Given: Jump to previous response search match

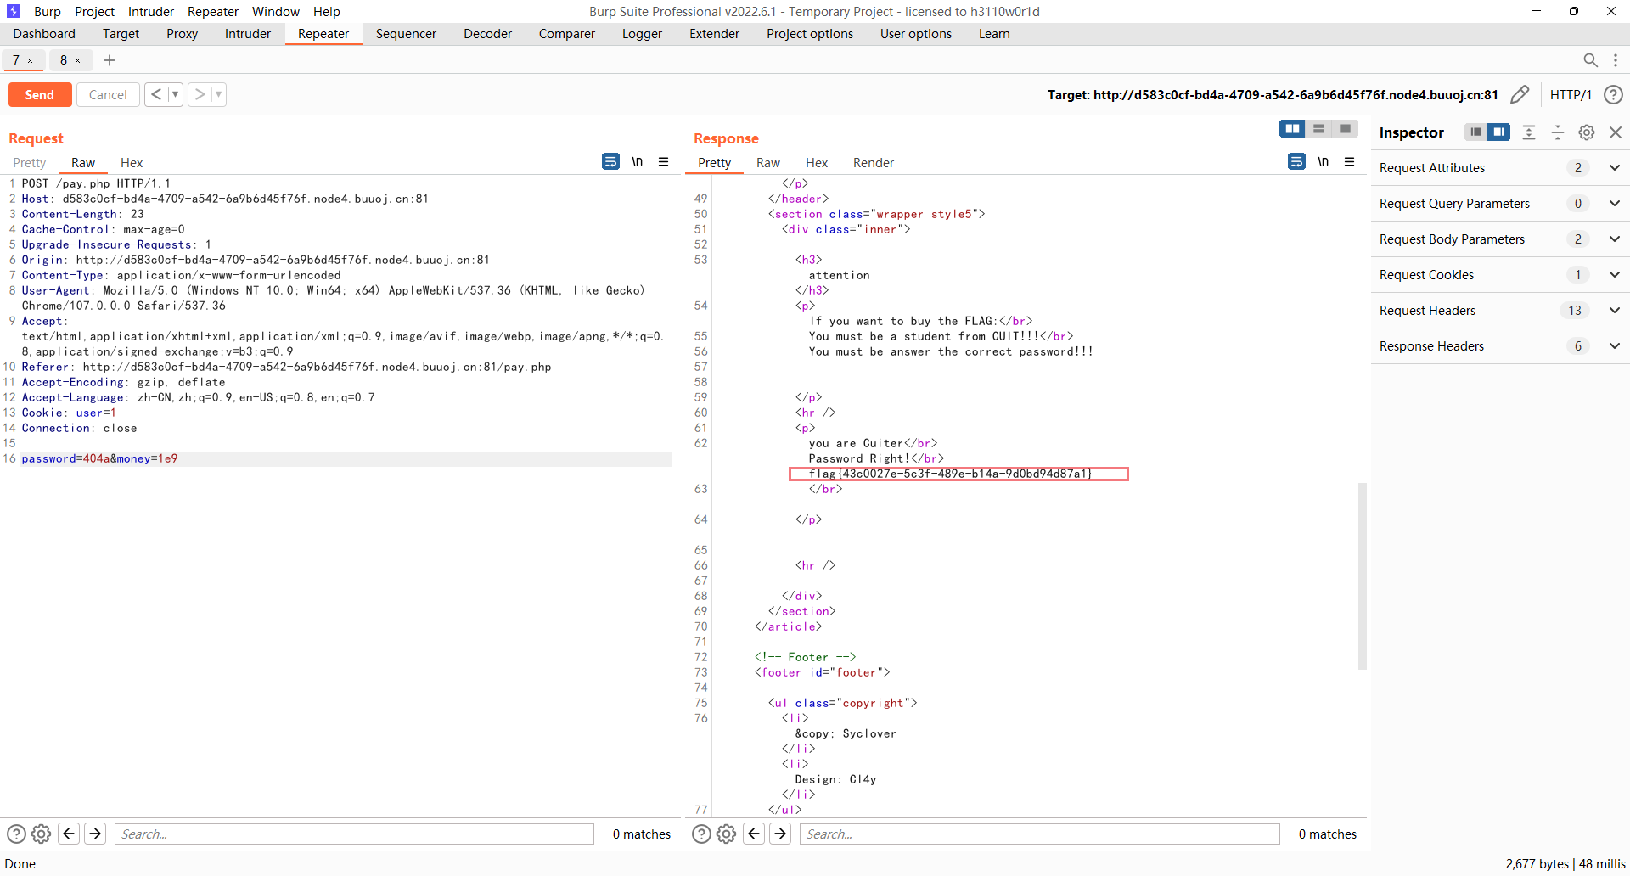Looking at the screenshot, I should [x=754, y=834].
